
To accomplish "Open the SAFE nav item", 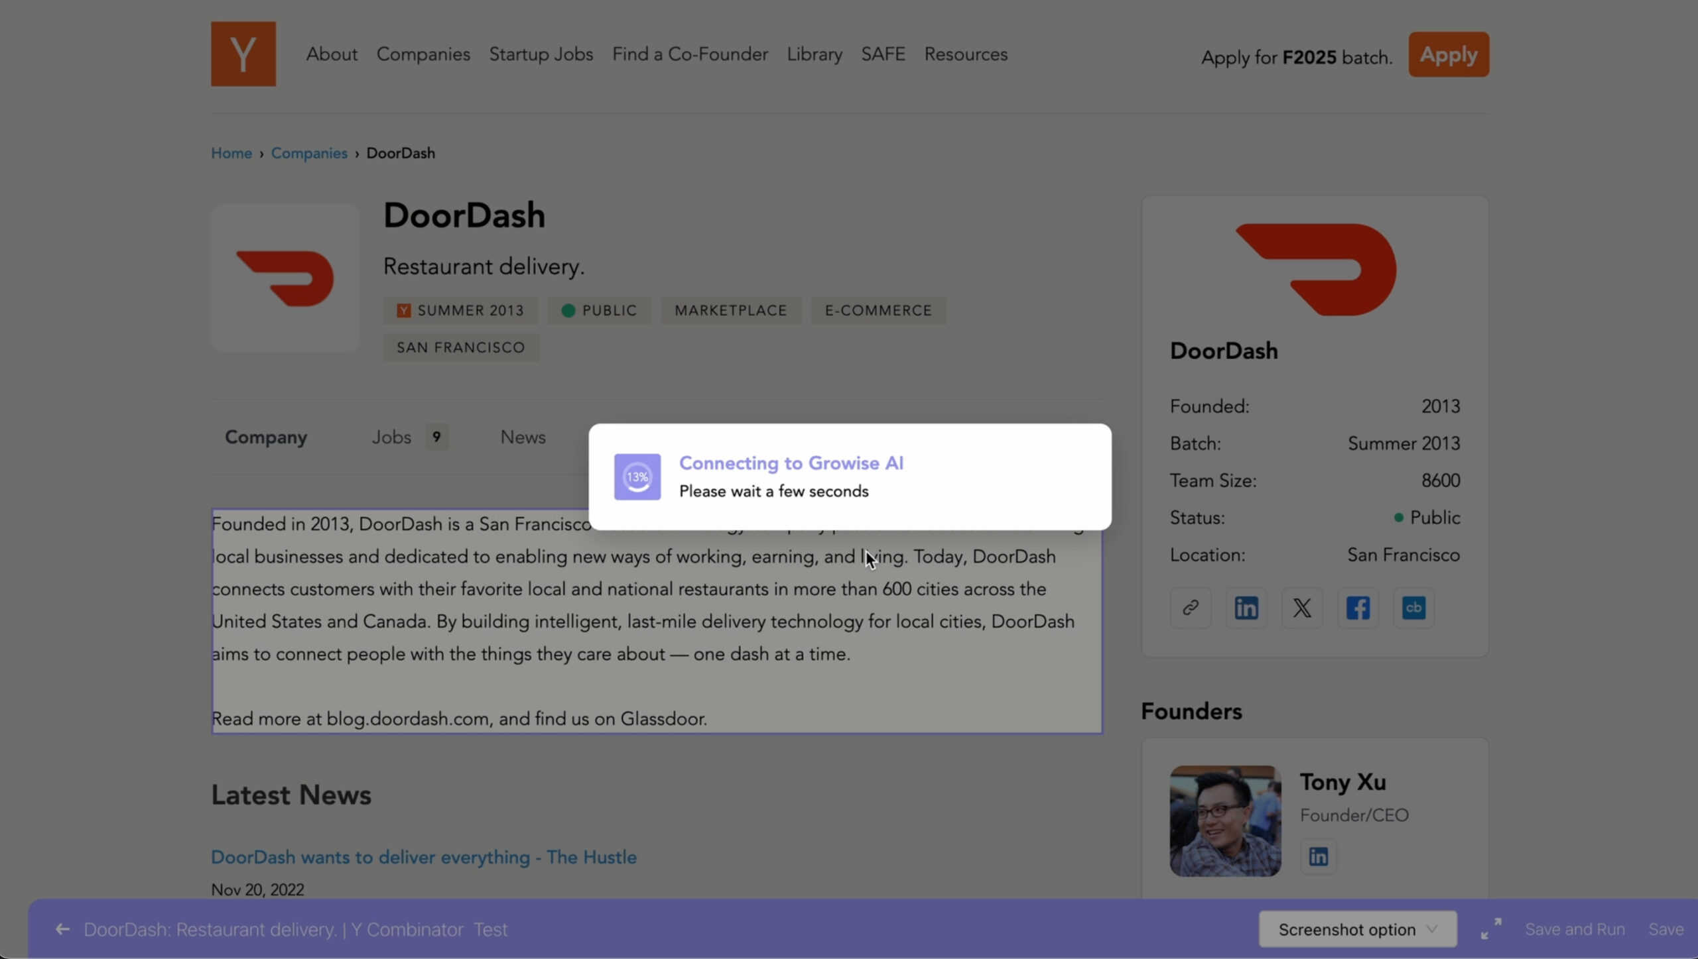I will pyautogui.click(x=883, y=54).
